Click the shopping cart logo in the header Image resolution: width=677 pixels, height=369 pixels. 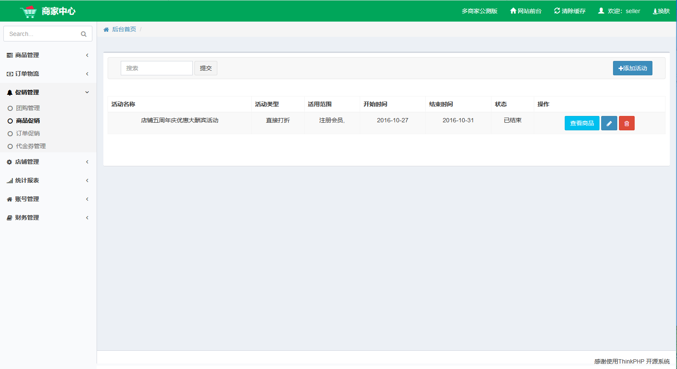coord(28,11)
